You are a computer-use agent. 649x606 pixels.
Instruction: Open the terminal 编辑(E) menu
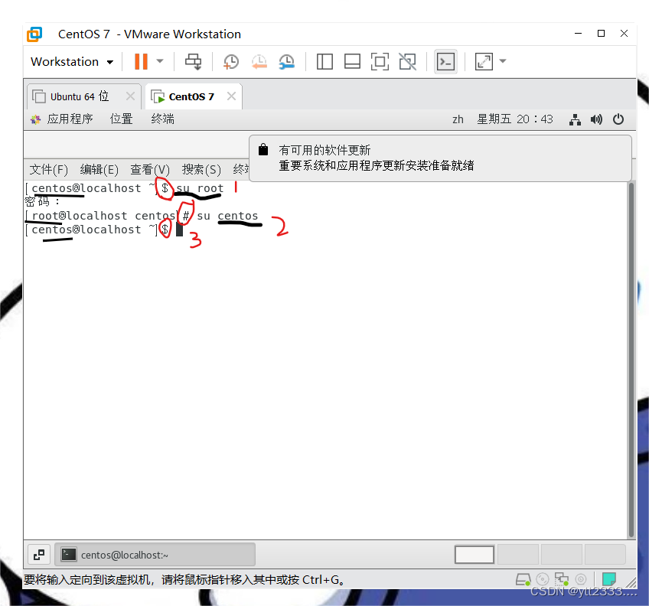coord(99,169)
